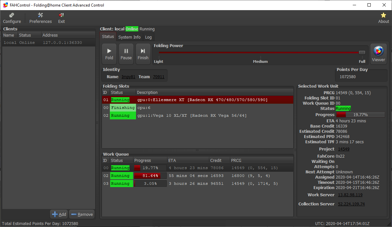Click the splitter grip beside the Clients panel
This screenshot has height=227, width=392.
click(x=97, y=123)
